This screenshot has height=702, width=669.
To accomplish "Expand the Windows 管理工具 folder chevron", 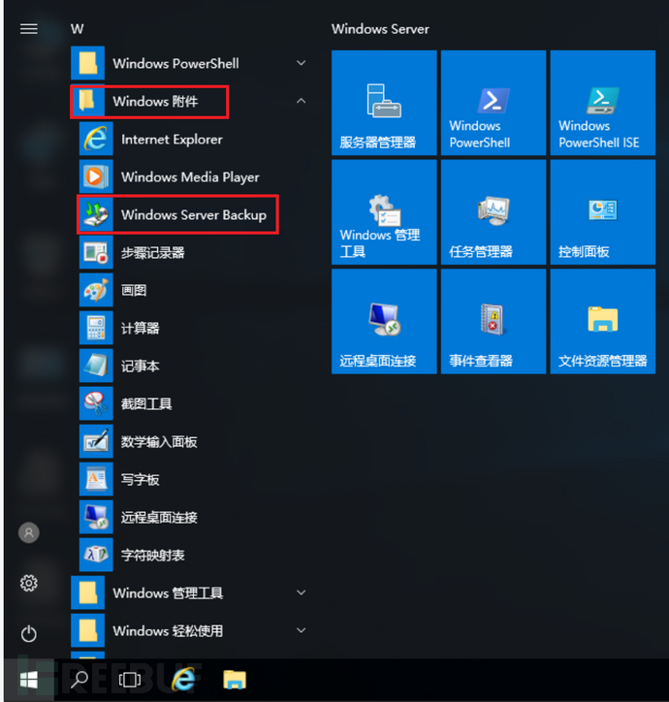I will tap(302, 592).
